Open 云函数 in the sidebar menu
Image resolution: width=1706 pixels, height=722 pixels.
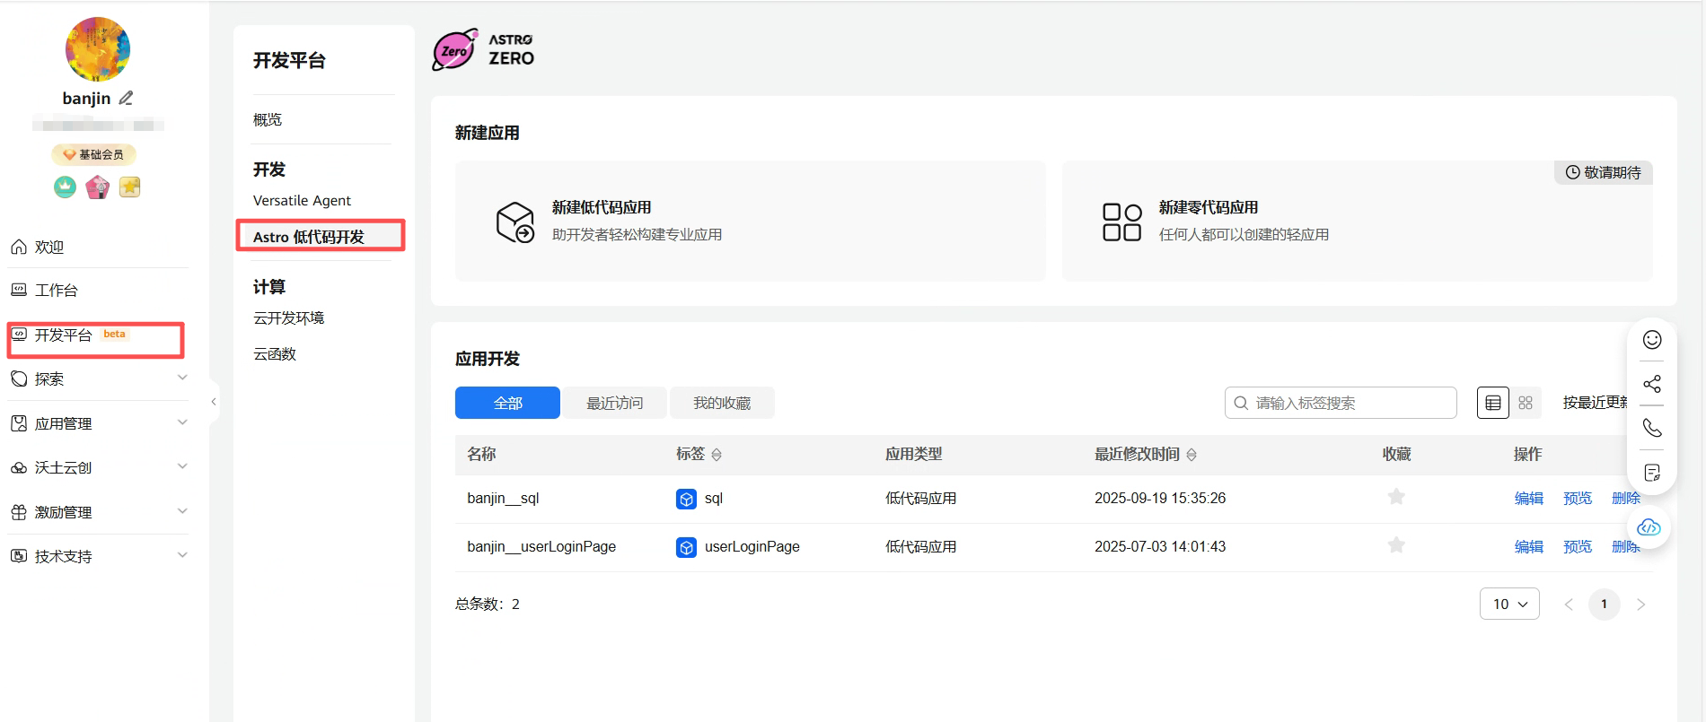[275, 353]
